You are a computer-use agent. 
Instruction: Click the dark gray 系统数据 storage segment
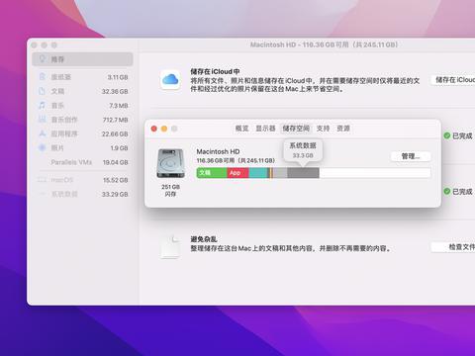(x=303, y=173)
